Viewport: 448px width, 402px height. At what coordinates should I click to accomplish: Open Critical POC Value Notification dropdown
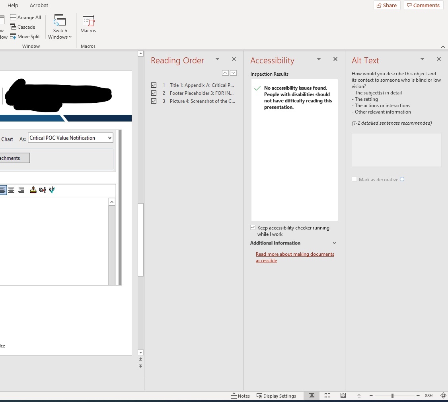click(110, 138)
